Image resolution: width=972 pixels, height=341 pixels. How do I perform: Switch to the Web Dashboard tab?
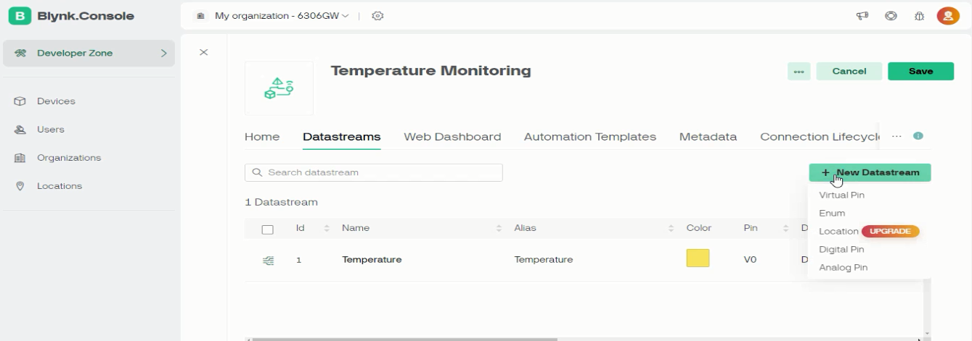click(452, 137)
